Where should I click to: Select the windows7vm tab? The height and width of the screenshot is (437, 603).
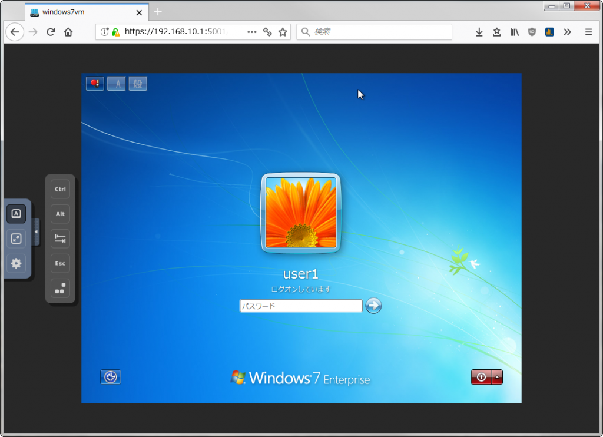pyautogui.click(x=87, y=12)
